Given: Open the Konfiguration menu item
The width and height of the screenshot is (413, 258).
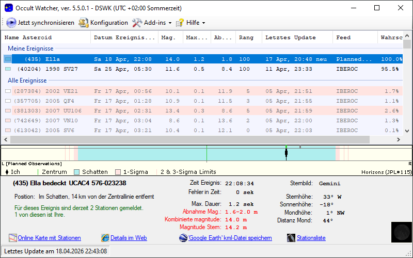Looking at the screenshot, I should (109, 23).
